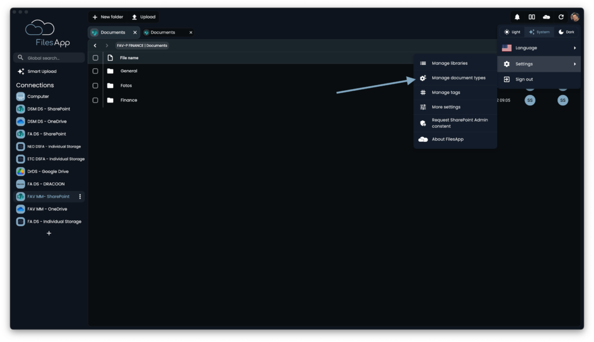
Task: Expand the Language submenu
Action: [x=539, y=48]
